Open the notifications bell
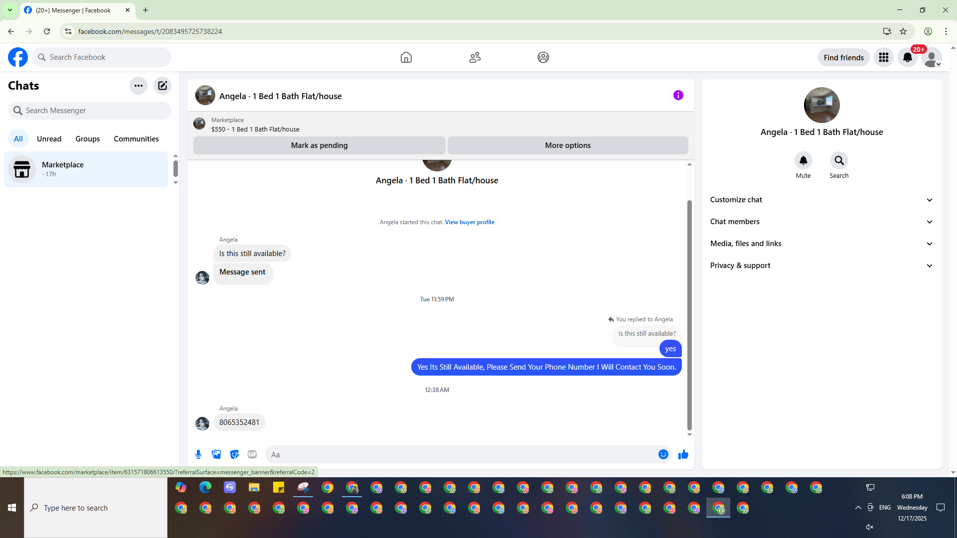The width and height of the screenshot is (957, 538). point(907,57)
